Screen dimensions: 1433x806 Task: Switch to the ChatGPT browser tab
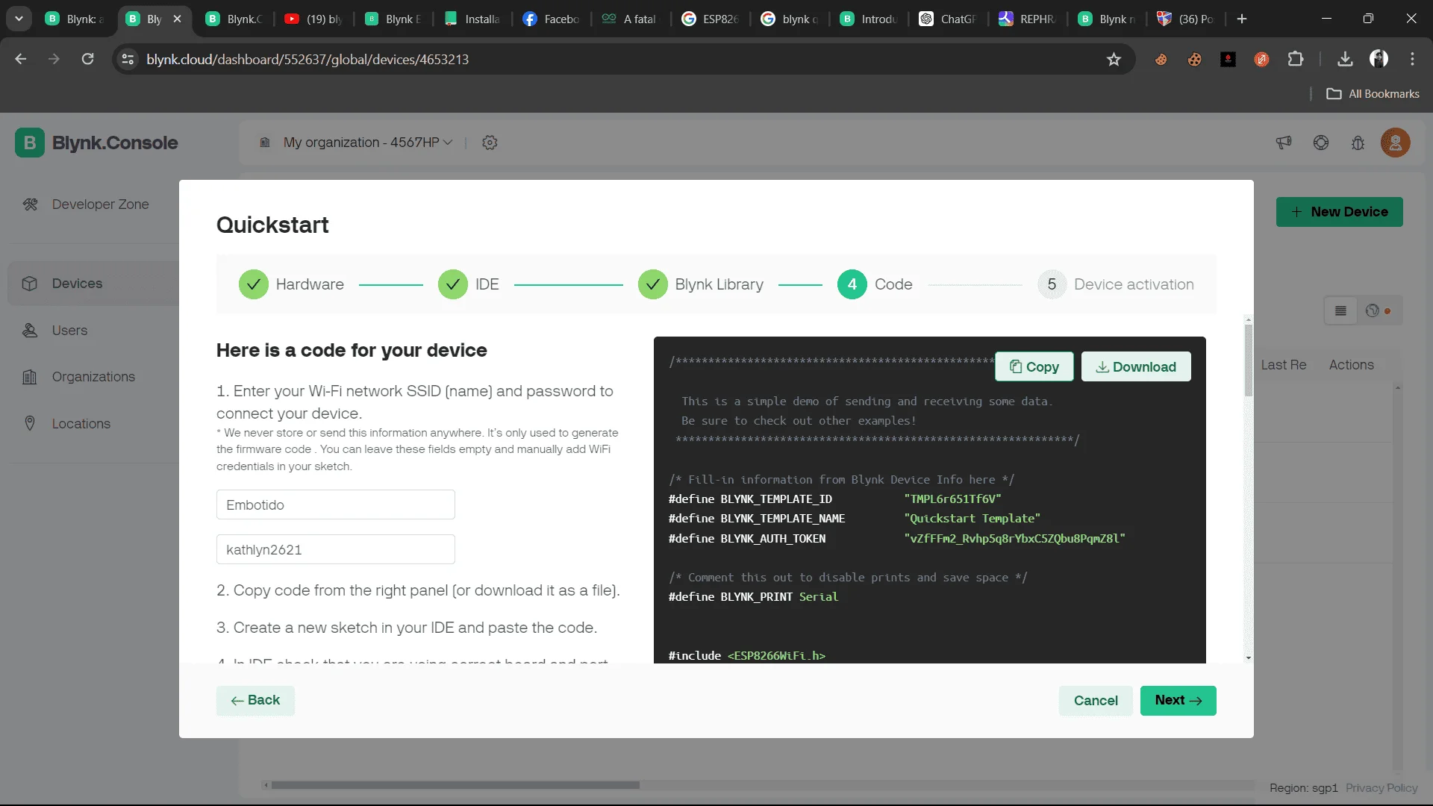(948, 19)
